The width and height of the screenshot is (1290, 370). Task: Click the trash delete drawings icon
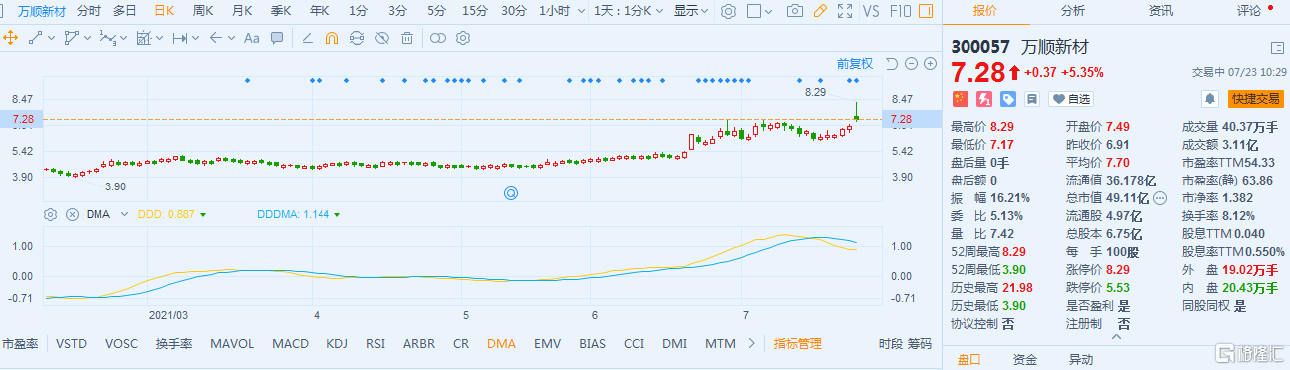click(407, 38)
